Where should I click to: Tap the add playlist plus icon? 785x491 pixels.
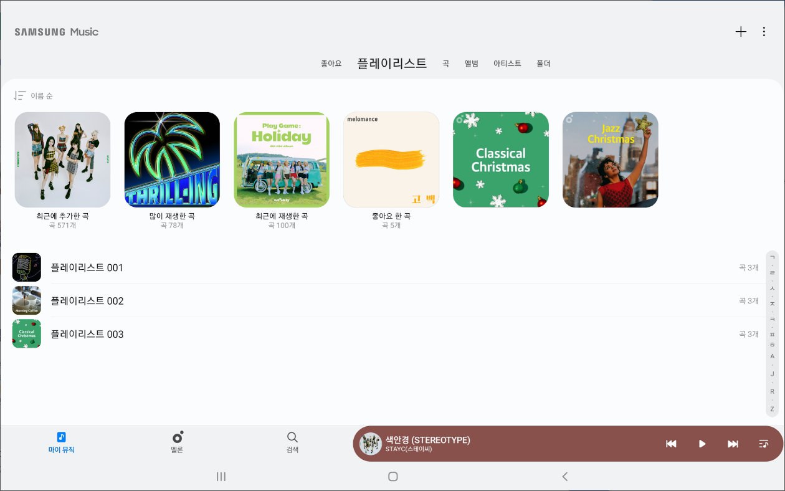[x=741, y=31]
